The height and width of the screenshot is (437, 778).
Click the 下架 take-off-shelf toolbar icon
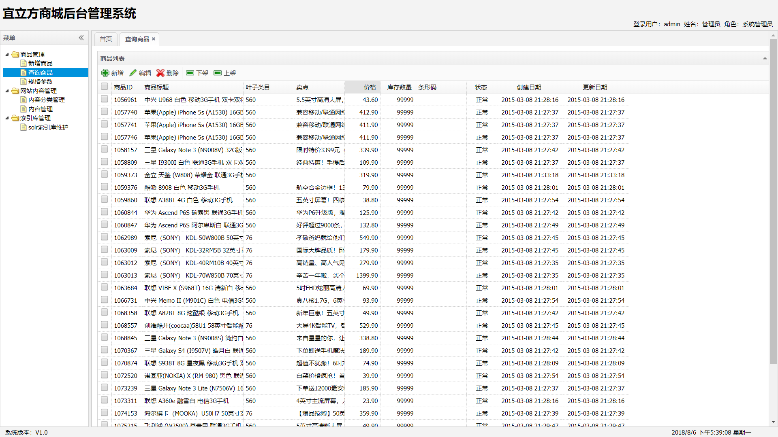coord(190,73)
